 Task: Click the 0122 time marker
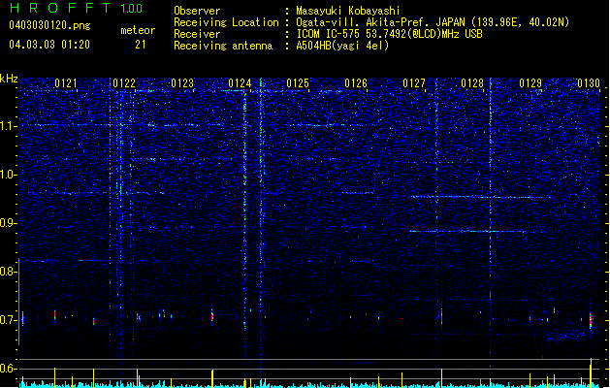[124, 83]
